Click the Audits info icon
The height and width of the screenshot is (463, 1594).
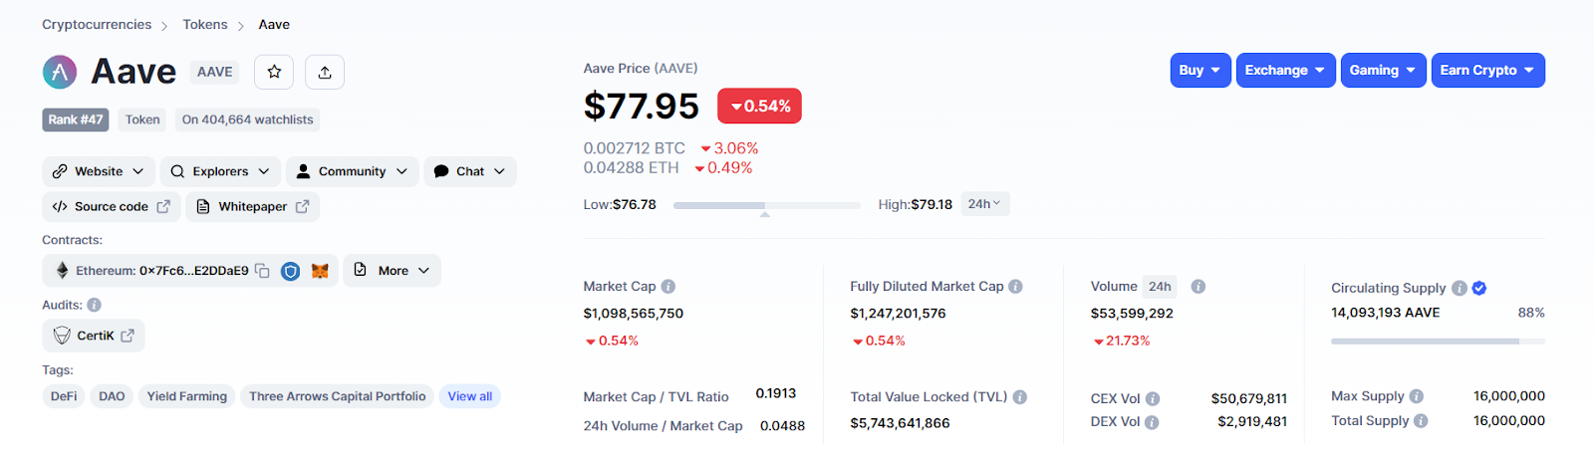94,305
